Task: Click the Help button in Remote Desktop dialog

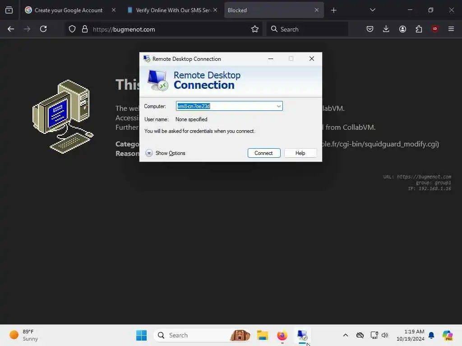Action: click(300, 153)
